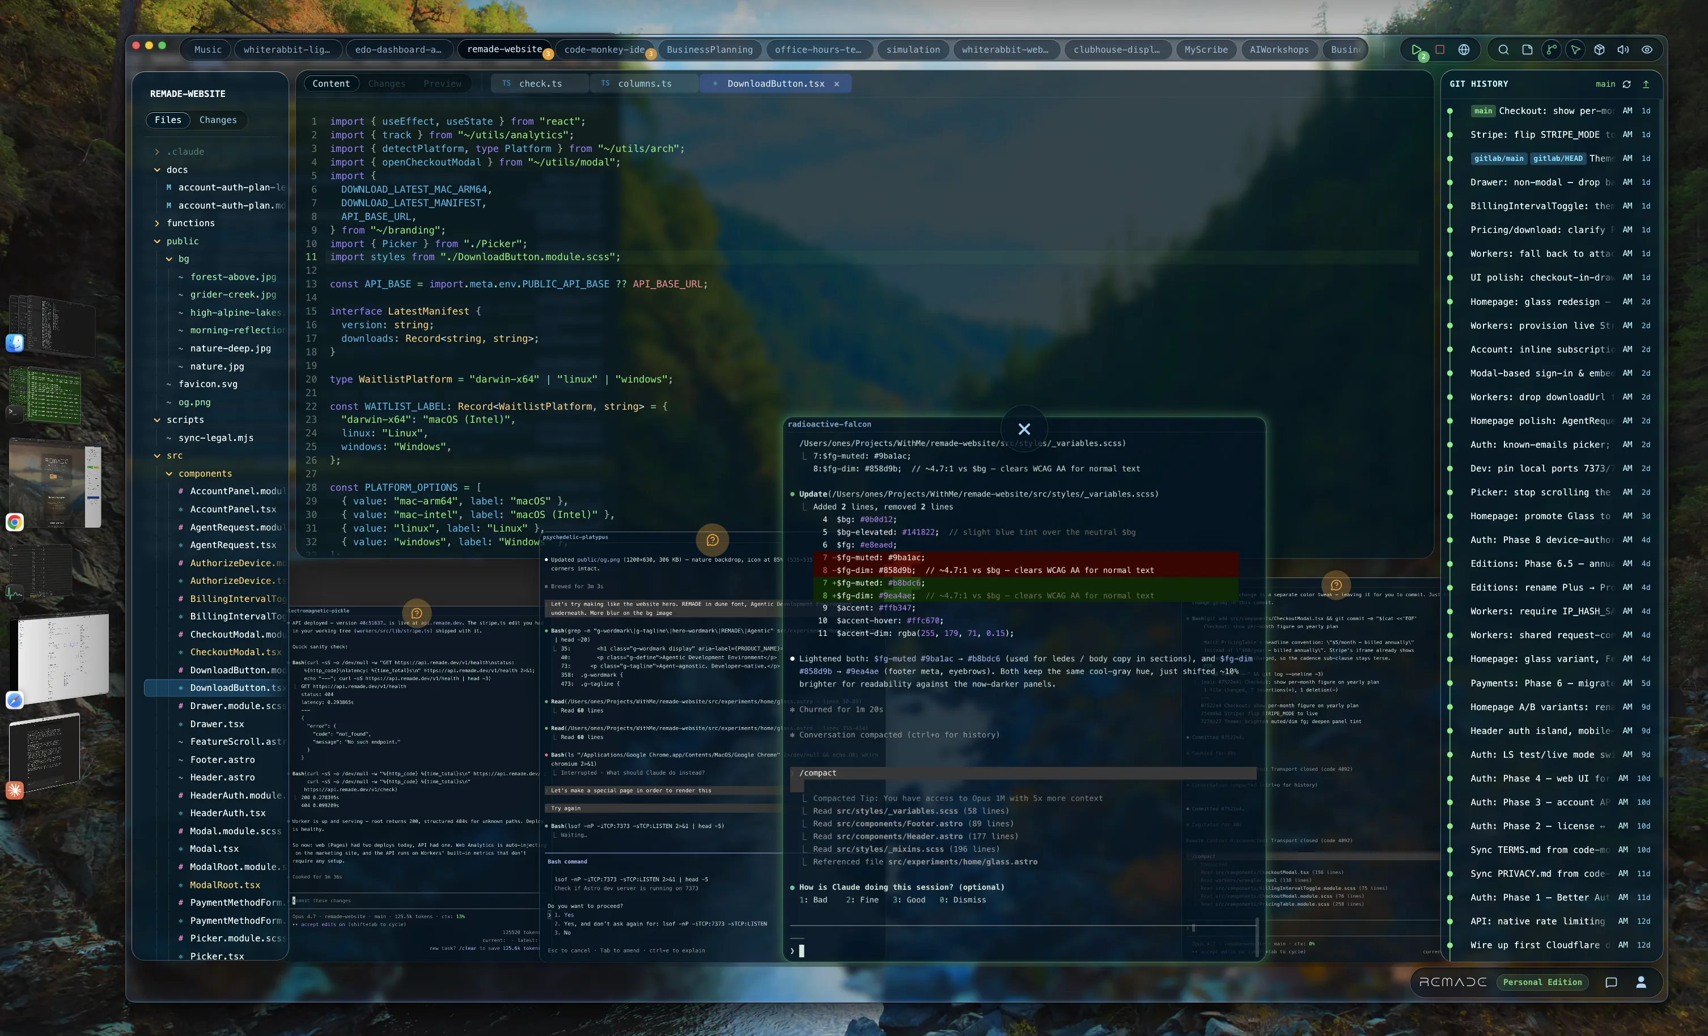Open search with the magnifier icon
1708x1036 pixels.
(x=1503, y=50)
